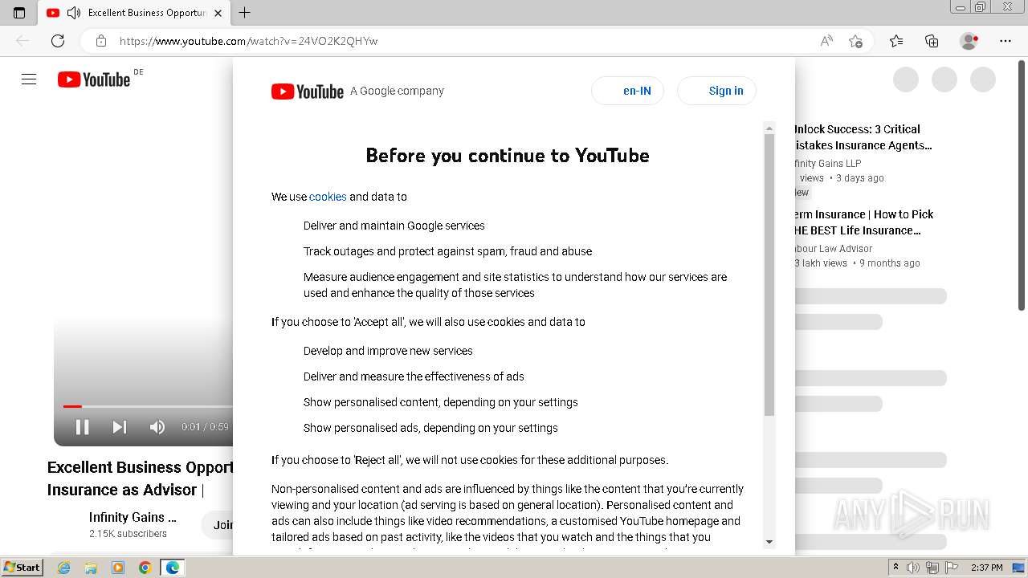Click the 'Before you continue to YouTube' heading

pyautogui.click(x=508, y=156)
